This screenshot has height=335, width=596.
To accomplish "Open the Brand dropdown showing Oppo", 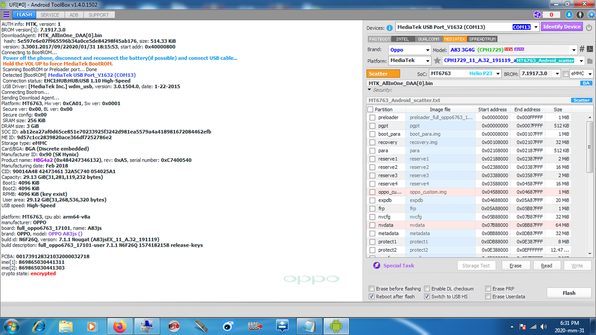I will (409, 50).
